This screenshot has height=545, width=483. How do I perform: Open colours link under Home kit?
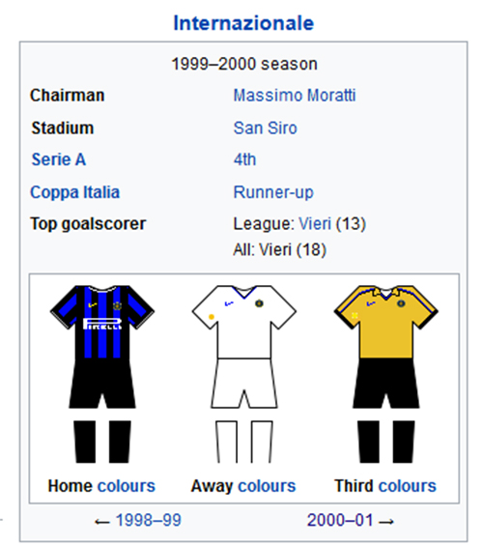[127, 486]
